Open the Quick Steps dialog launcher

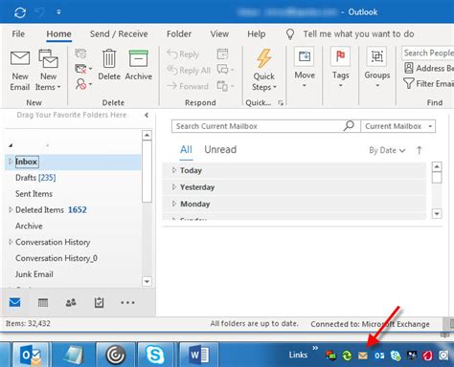coord(281,102)
